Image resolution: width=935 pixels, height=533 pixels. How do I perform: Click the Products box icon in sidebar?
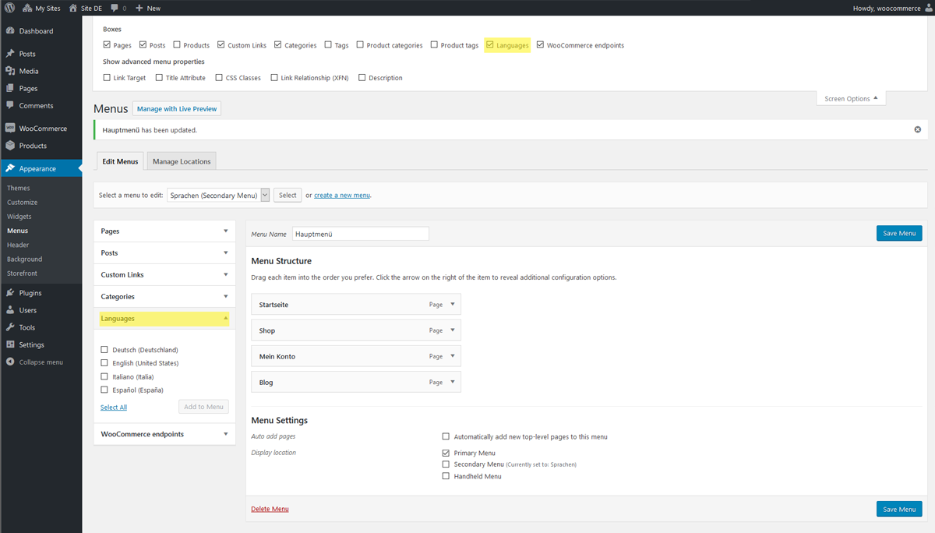10,146
